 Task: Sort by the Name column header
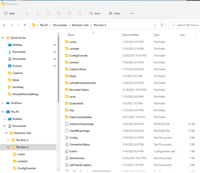(x=71, y=35)
